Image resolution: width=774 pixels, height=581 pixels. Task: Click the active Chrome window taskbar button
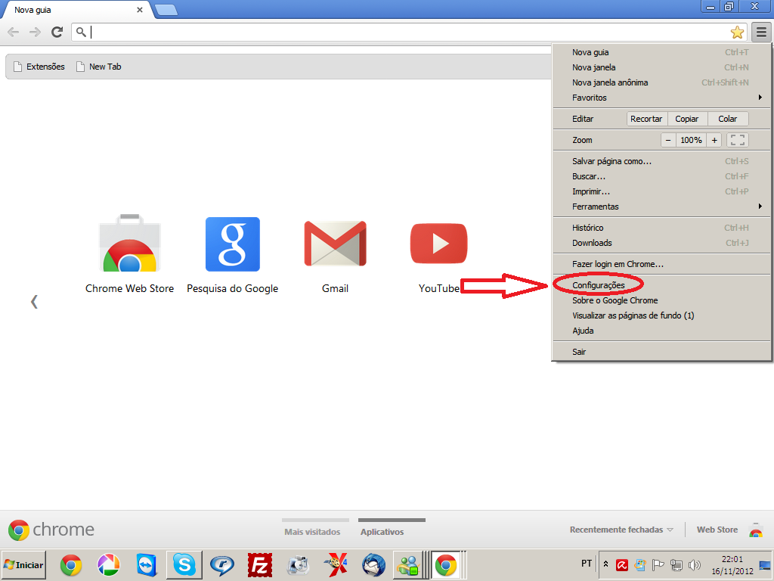pyautogui.click(x=446, y=564)
